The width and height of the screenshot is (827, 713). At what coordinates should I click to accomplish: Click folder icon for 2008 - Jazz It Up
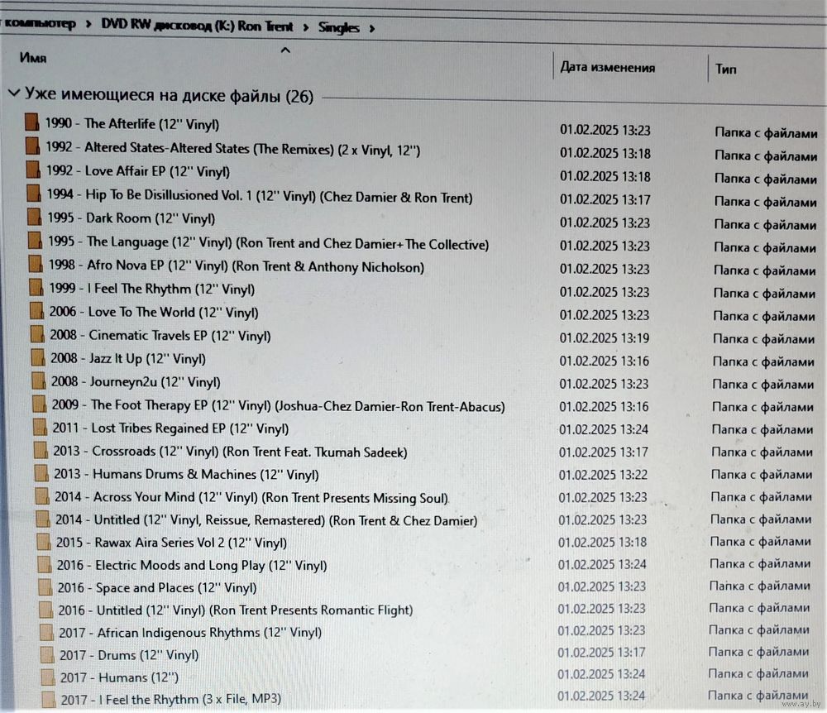pos(37,357)
